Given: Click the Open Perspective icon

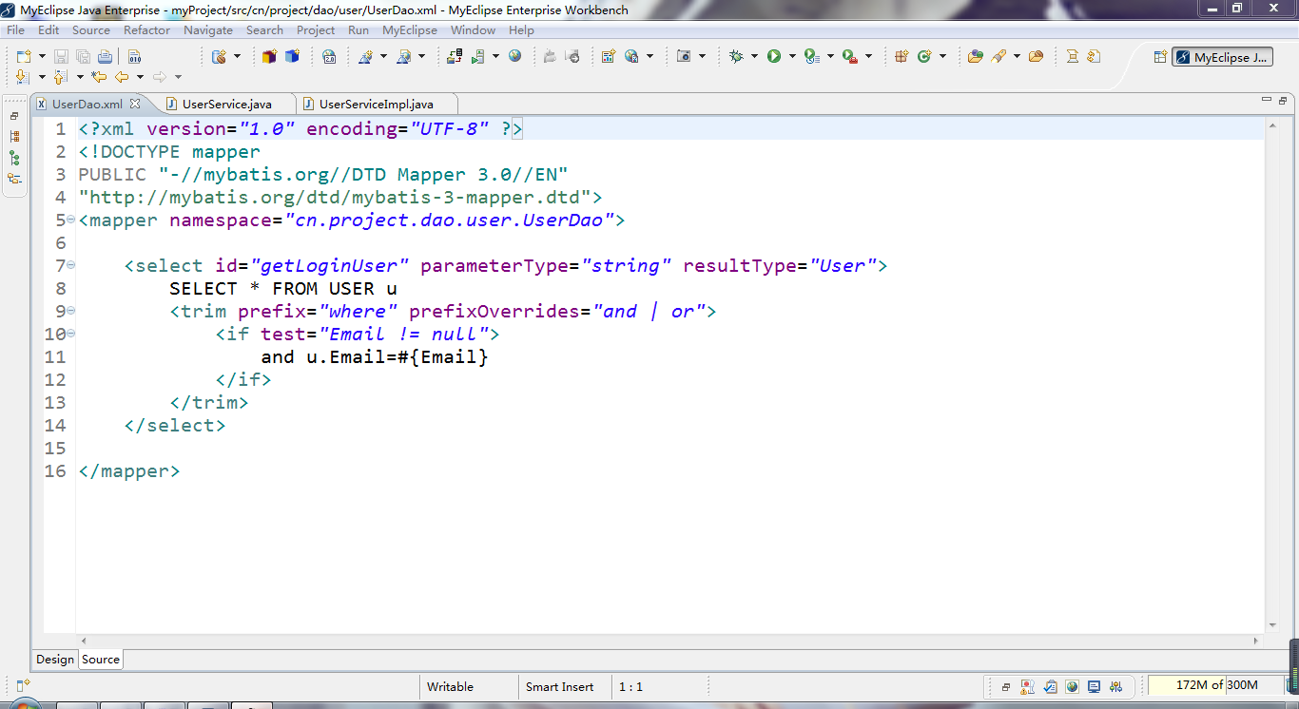Looking at the screenshot, I should click(1160, 56).
